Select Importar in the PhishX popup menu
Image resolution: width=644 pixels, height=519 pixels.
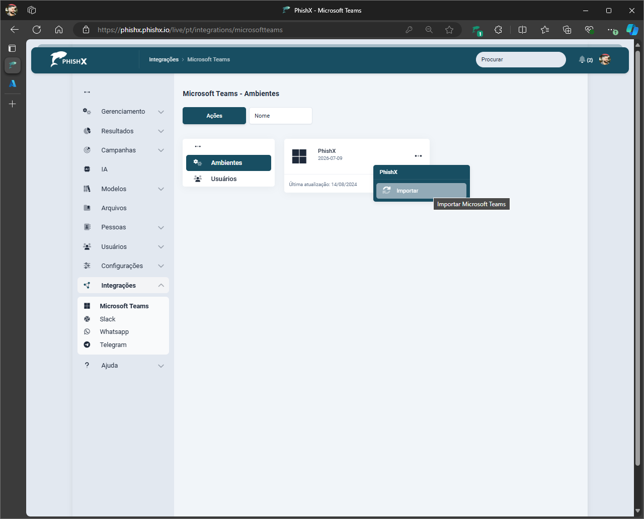point(421,191)
